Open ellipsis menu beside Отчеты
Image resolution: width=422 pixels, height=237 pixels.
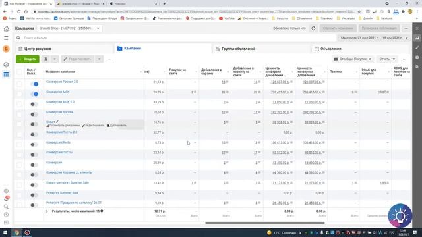[404, 59]
